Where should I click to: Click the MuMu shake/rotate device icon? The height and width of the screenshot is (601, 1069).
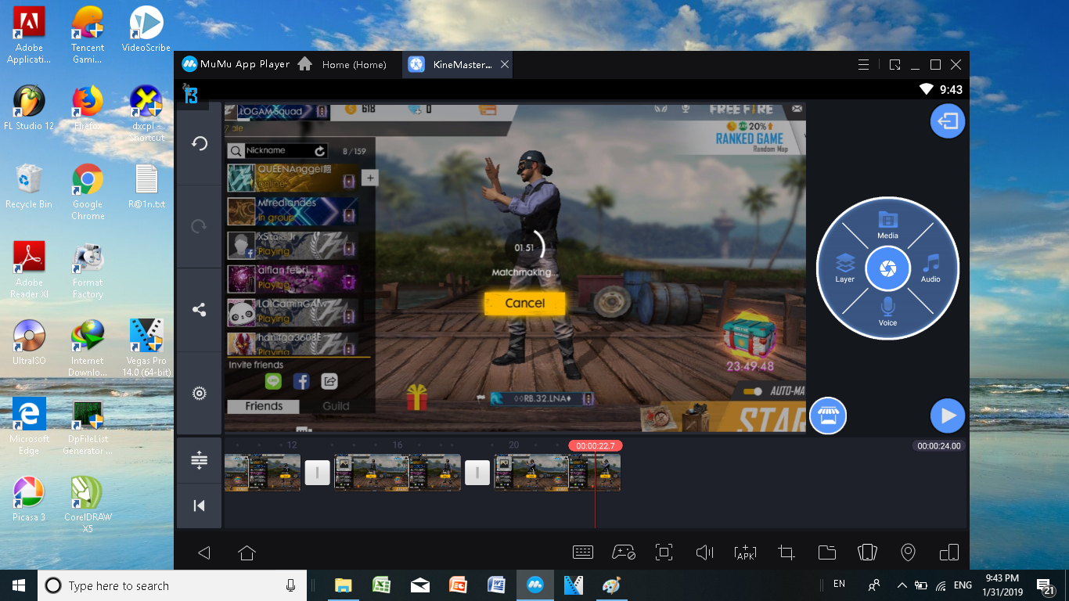[x=867, y=552]
